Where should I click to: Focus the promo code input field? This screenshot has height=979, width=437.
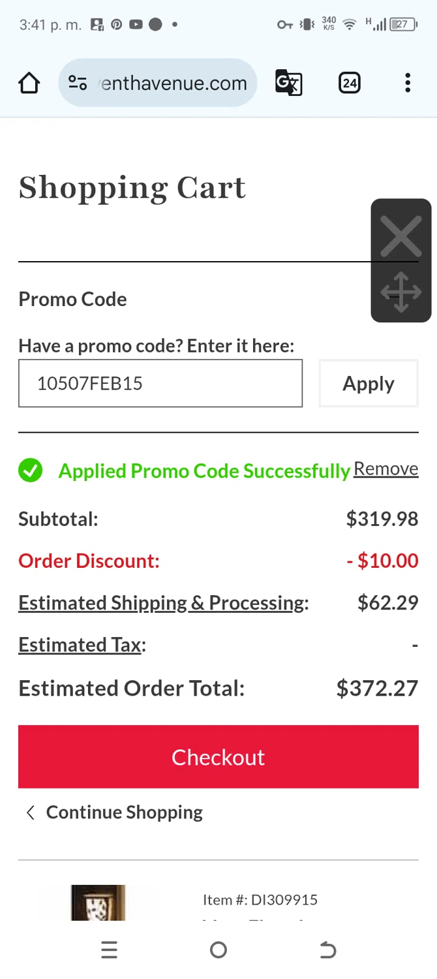point(160,383)
